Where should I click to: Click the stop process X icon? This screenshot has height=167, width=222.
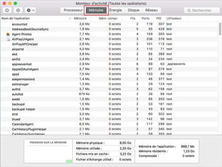click(x=7, y=10)
